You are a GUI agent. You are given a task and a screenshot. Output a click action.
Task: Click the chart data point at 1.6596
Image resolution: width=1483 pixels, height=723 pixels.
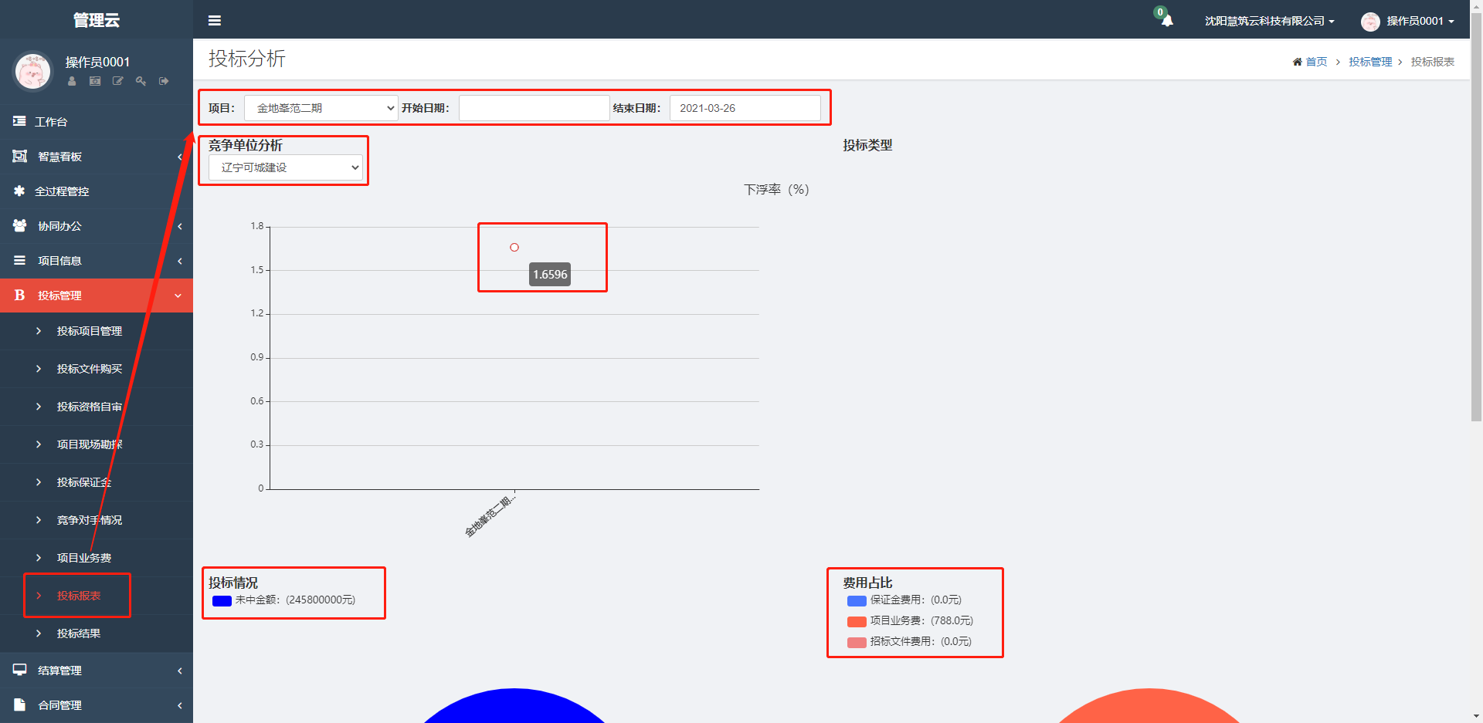514,248
